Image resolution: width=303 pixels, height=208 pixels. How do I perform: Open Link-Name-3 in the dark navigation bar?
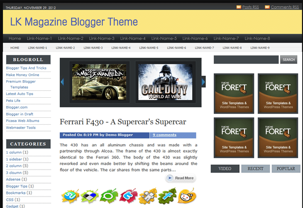(102, 38)
